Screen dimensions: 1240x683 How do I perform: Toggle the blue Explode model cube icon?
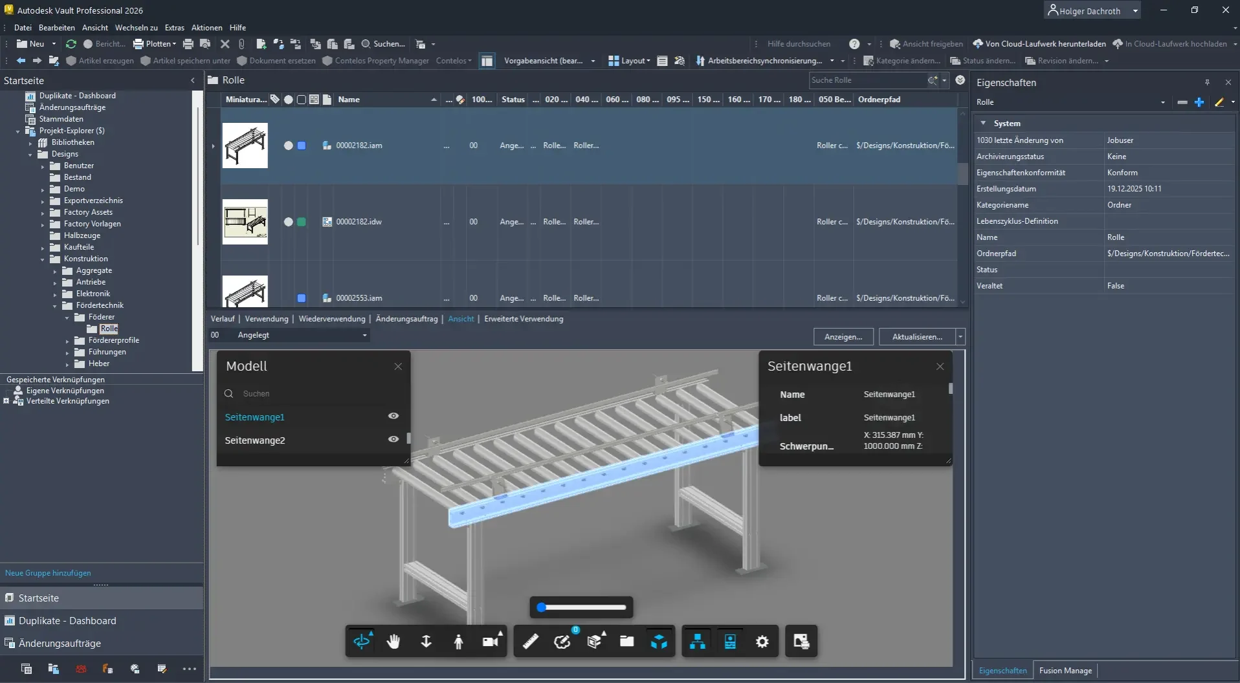(x=659, y=641)
